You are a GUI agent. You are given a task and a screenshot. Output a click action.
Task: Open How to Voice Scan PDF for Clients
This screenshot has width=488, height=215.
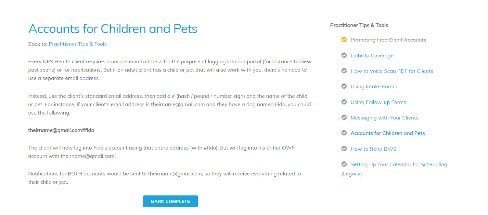coord(392,71)
